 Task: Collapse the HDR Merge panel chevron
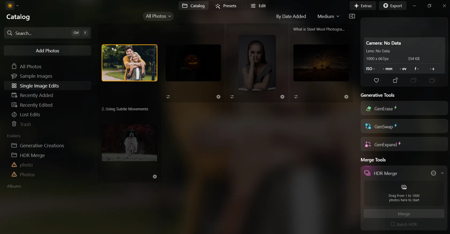click(x=442, y=173)
